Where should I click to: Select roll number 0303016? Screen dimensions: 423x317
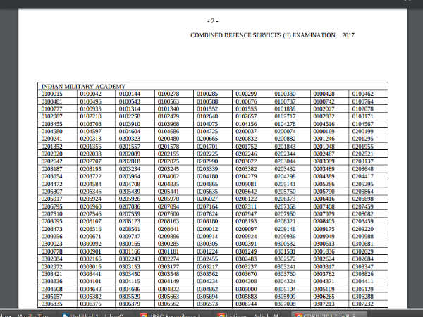point(91,266)
